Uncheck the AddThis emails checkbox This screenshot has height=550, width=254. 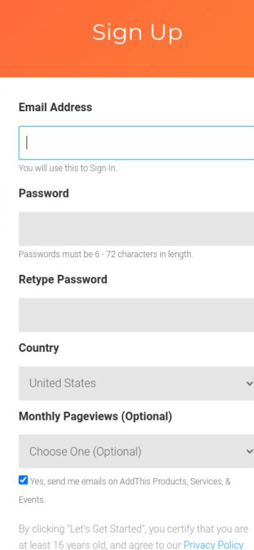(23, 480)
